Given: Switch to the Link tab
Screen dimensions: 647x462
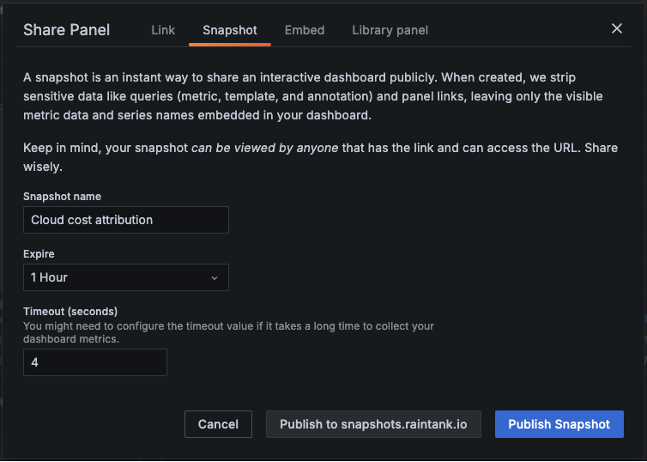Looking at the screenshot, I should pyautogui.click(x=163, y=30).
